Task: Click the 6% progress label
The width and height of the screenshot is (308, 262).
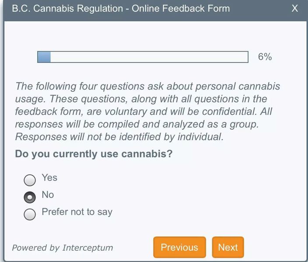Action: (265, 57)
